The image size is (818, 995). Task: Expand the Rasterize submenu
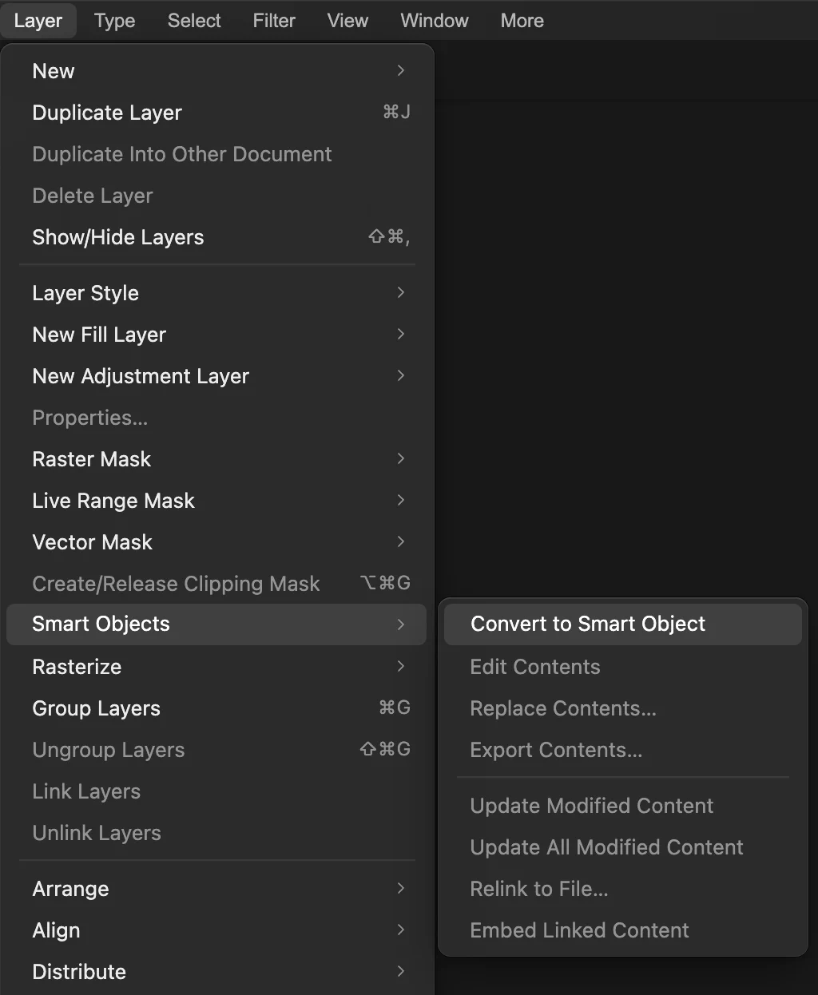[x=216, y=667]
